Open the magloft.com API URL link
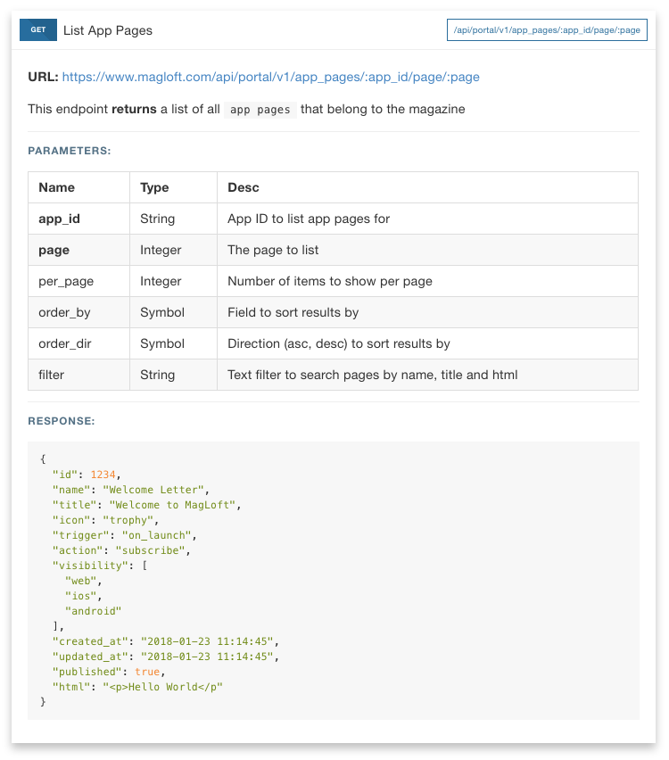 (x=270, y=78)
